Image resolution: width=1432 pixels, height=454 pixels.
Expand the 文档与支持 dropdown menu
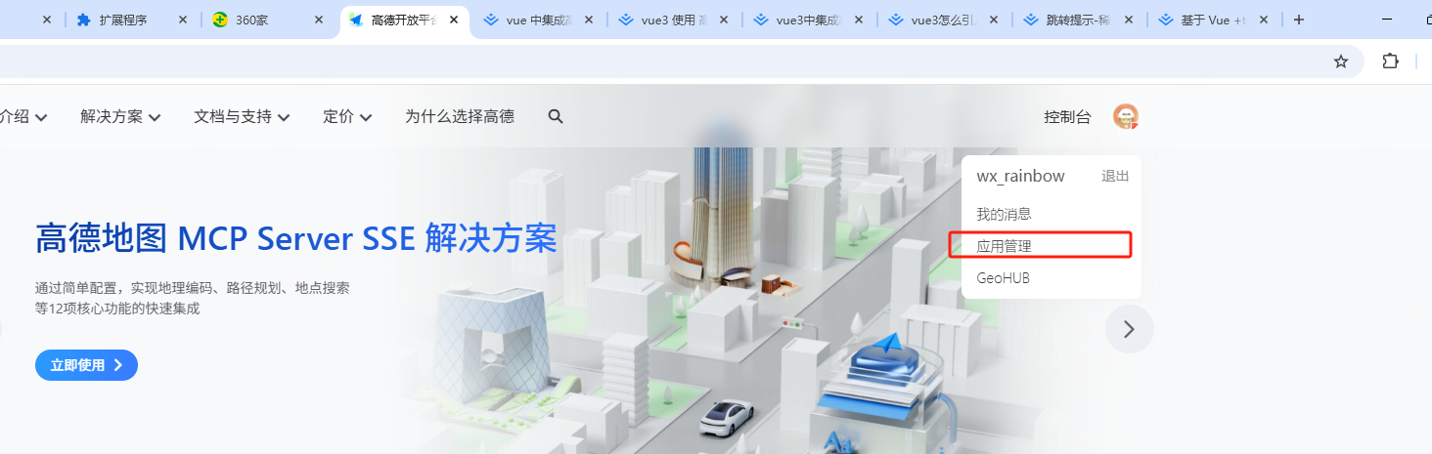242,116
